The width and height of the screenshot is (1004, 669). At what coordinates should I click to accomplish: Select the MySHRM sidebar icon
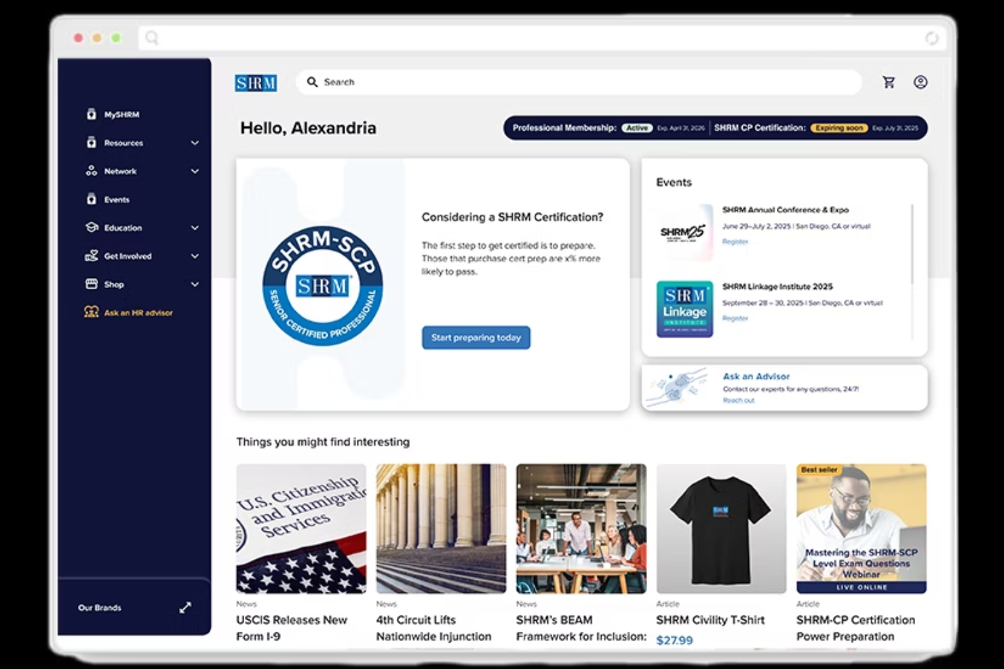click(x=91, y=114)
